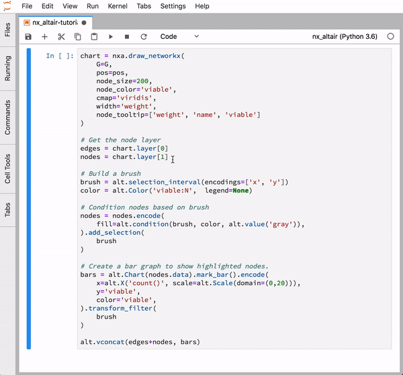Click 'alt.vconcat(edges+nodes, bars)' line
This screenshot has width=403, height=375.
(x=140, y=342)
